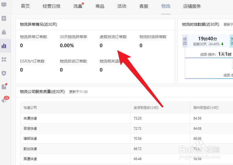Select the shopping bag icon in sidebar

[x=4, y=32]
